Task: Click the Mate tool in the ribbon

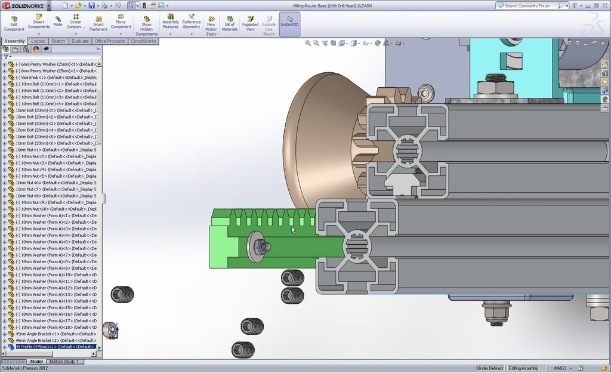Action: coord(57,21)
